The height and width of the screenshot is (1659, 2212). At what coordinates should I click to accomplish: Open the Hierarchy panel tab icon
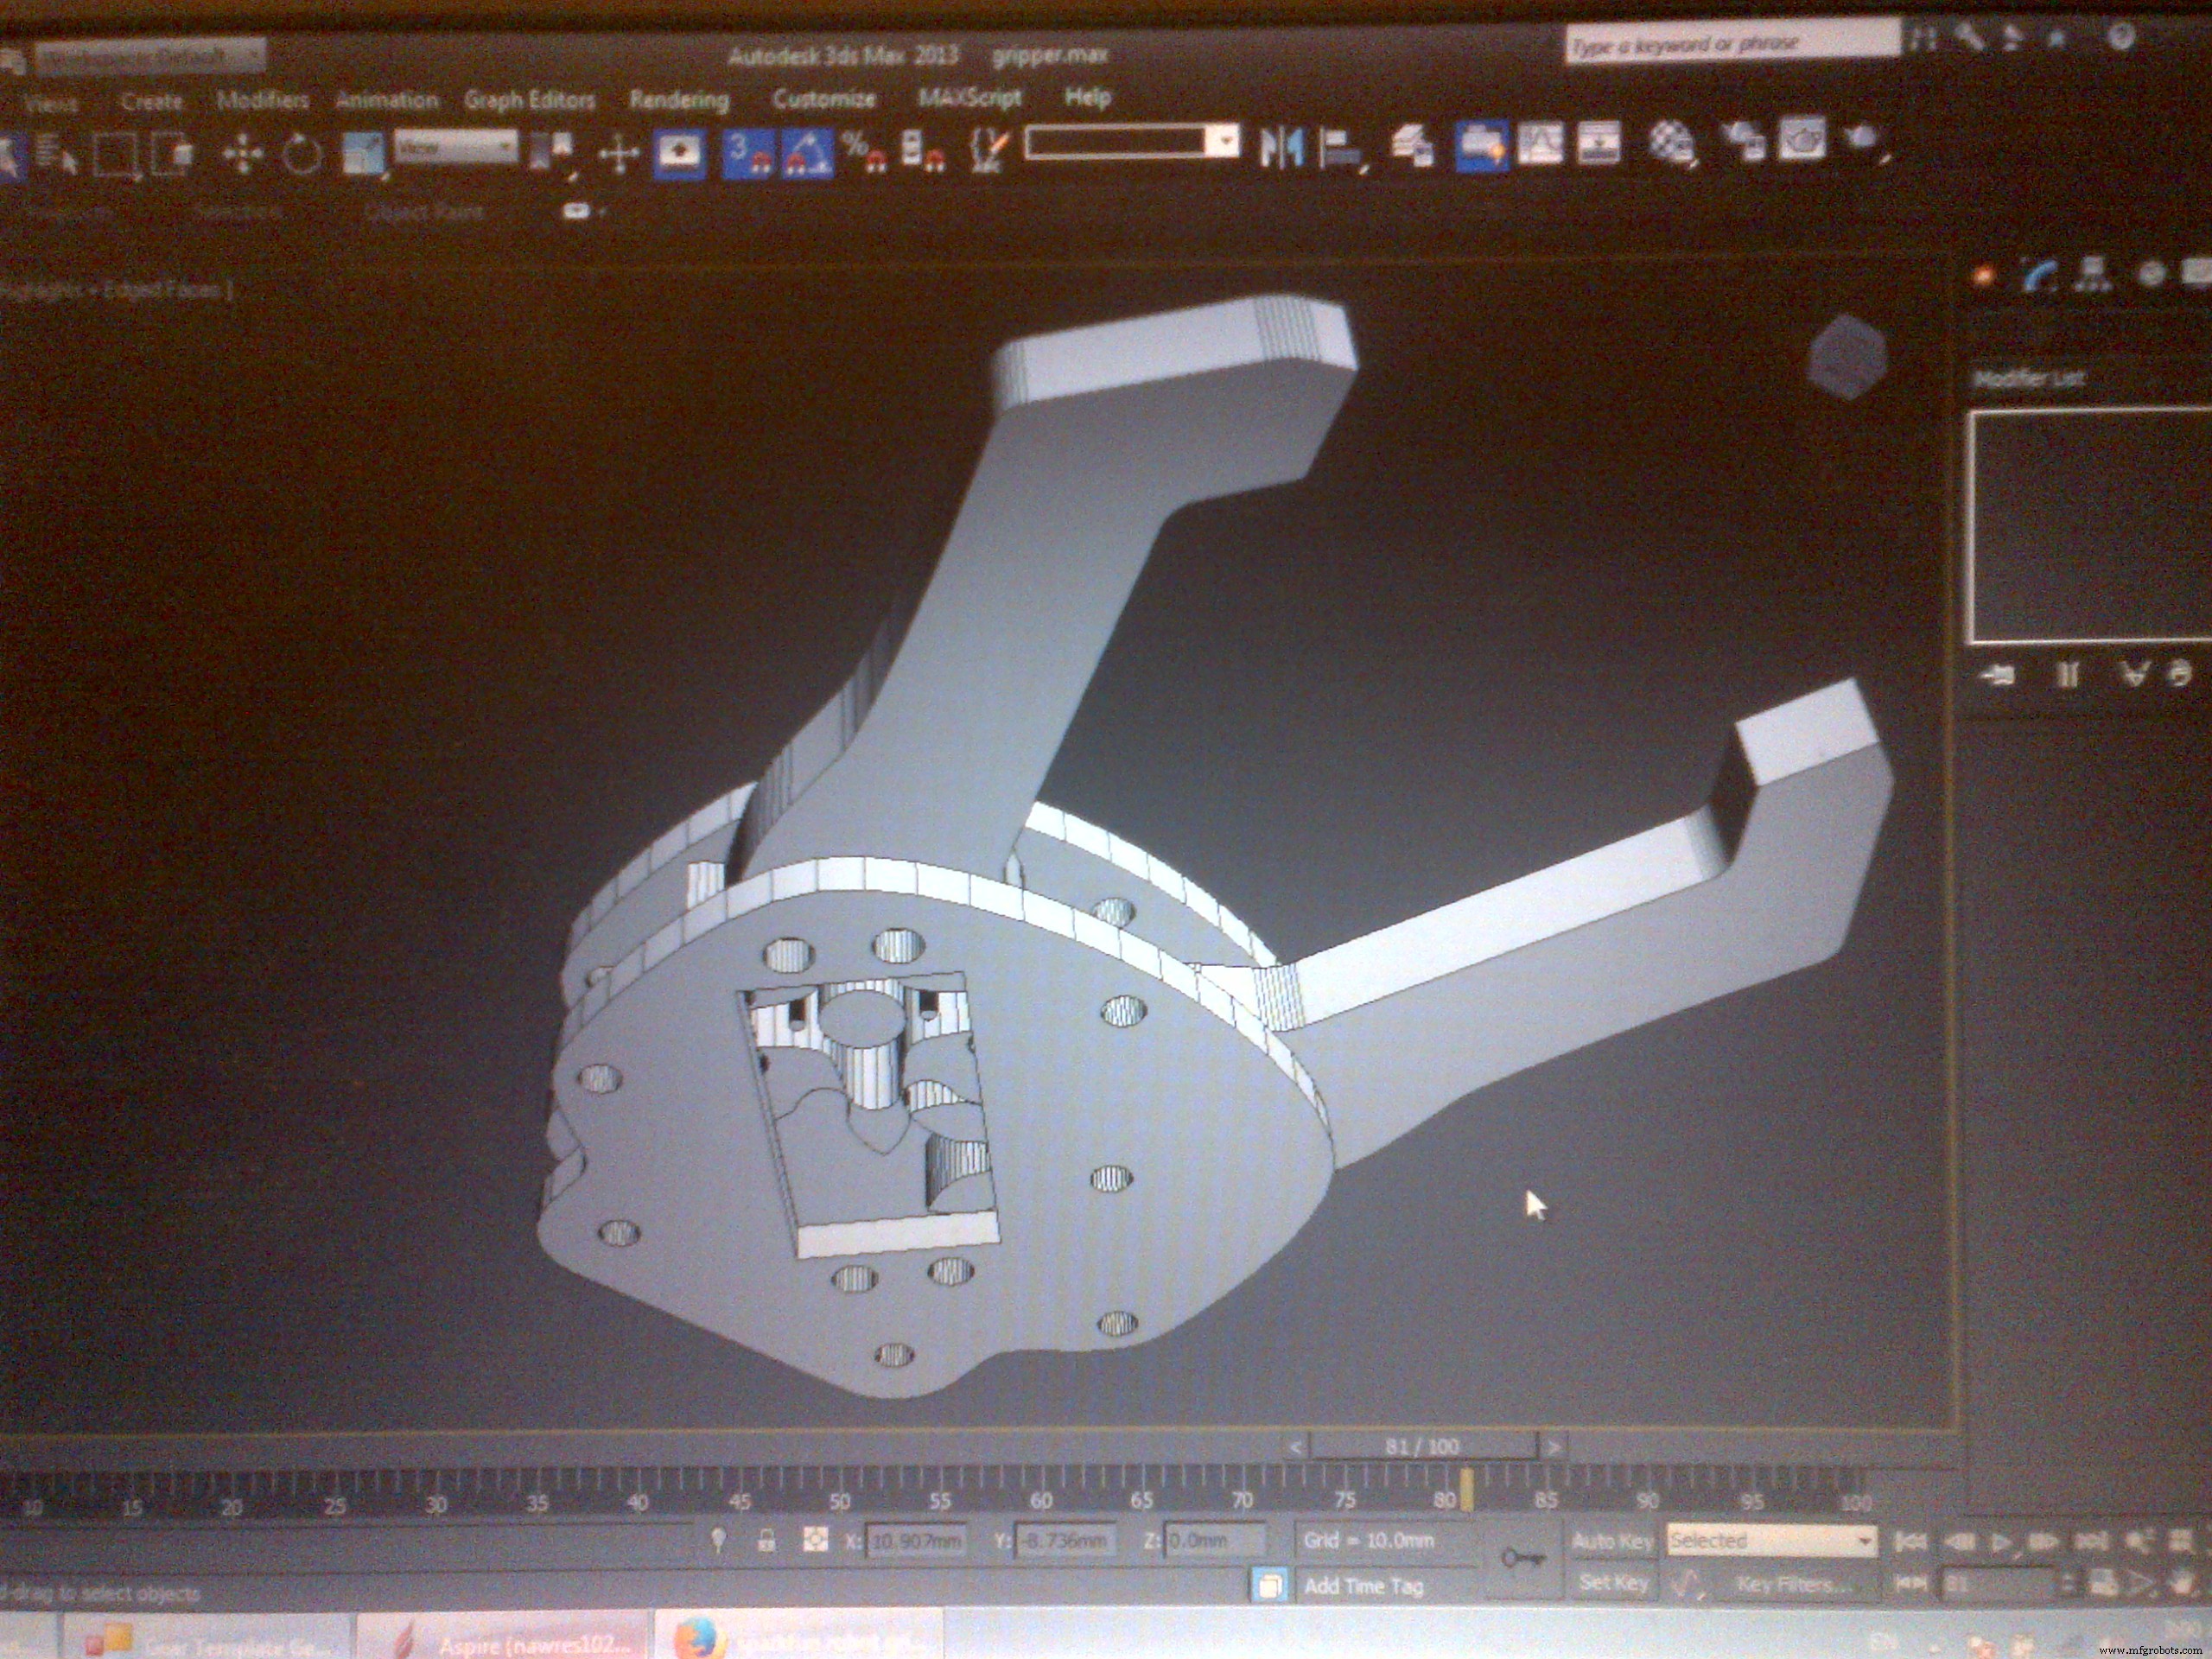point(2093,274)
